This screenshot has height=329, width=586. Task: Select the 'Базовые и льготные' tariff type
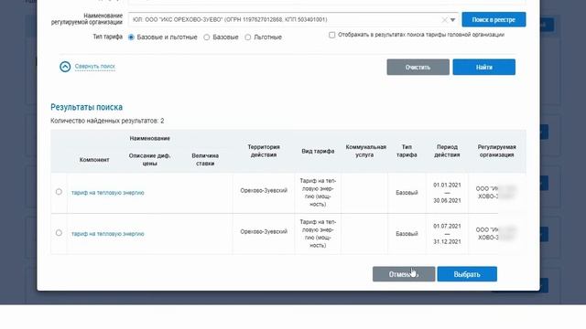131,37
